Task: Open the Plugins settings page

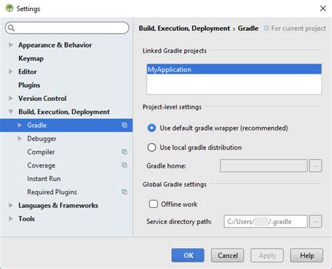Action: [29, 85]
